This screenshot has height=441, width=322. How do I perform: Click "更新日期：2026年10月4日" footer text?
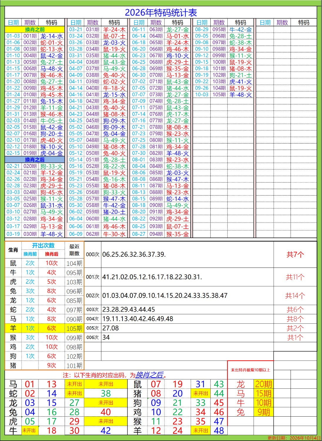294,438
